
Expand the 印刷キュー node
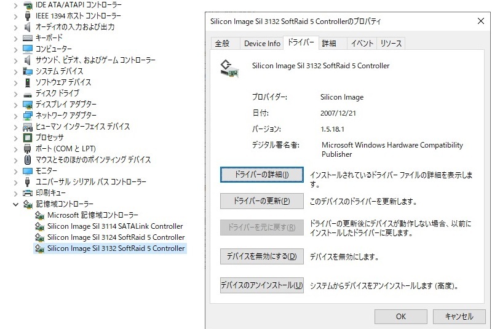click(16, 193)
